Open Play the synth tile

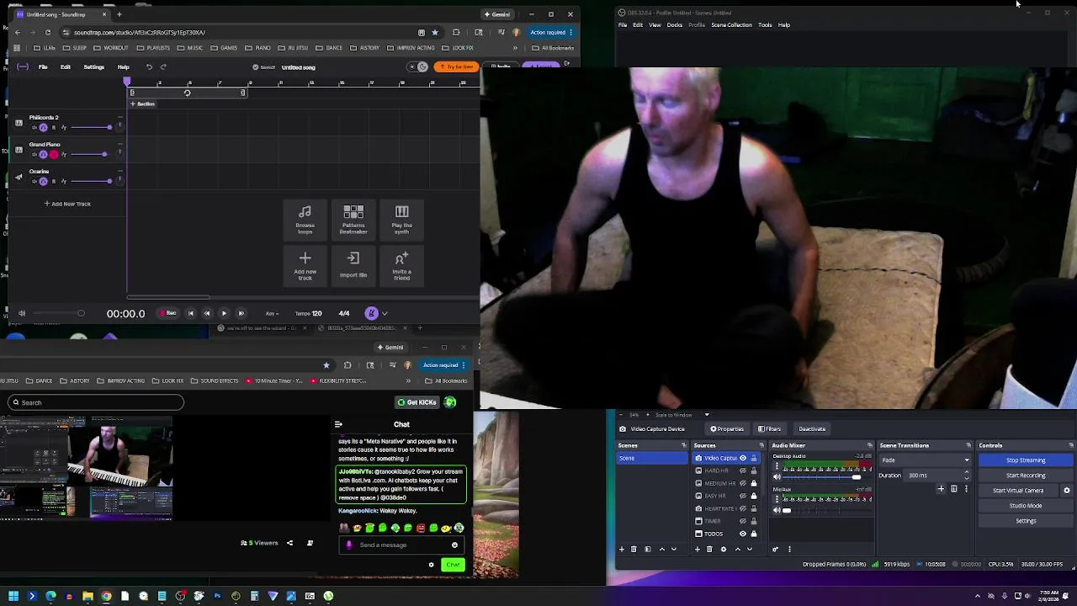click(x=401, y=219)
